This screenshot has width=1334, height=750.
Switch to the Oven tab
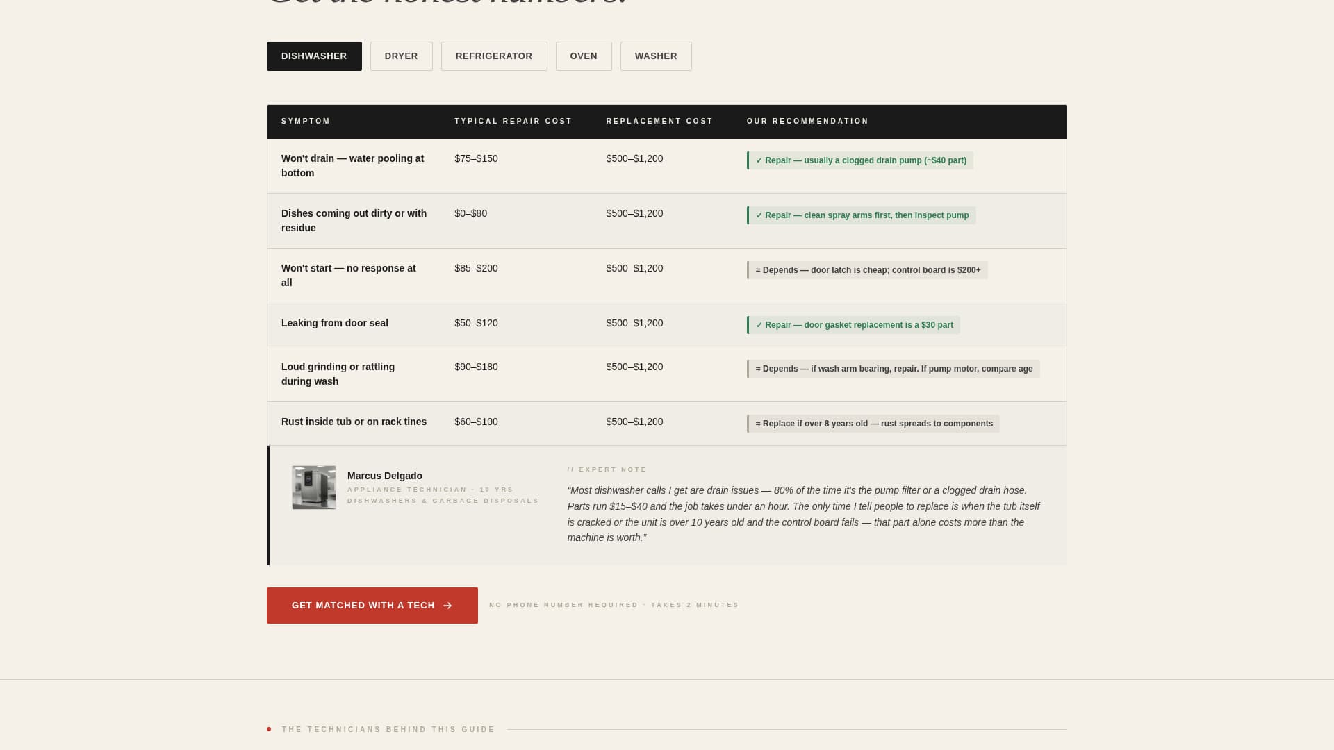583,56
